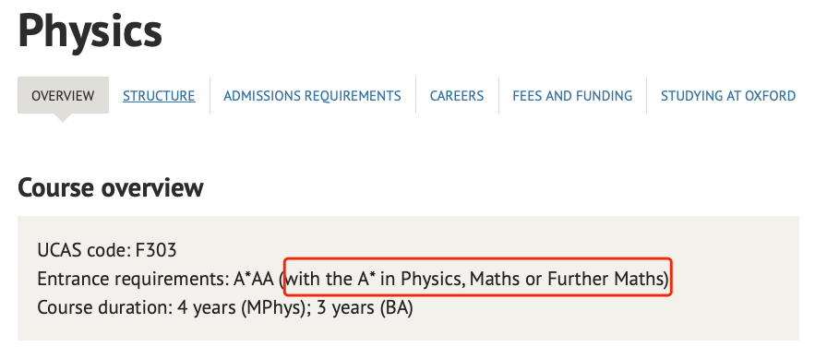Viewport: 815px width, 359px height.
Task: Click 'Further Maths' inside the red box
Action: (x=605, y=280)
